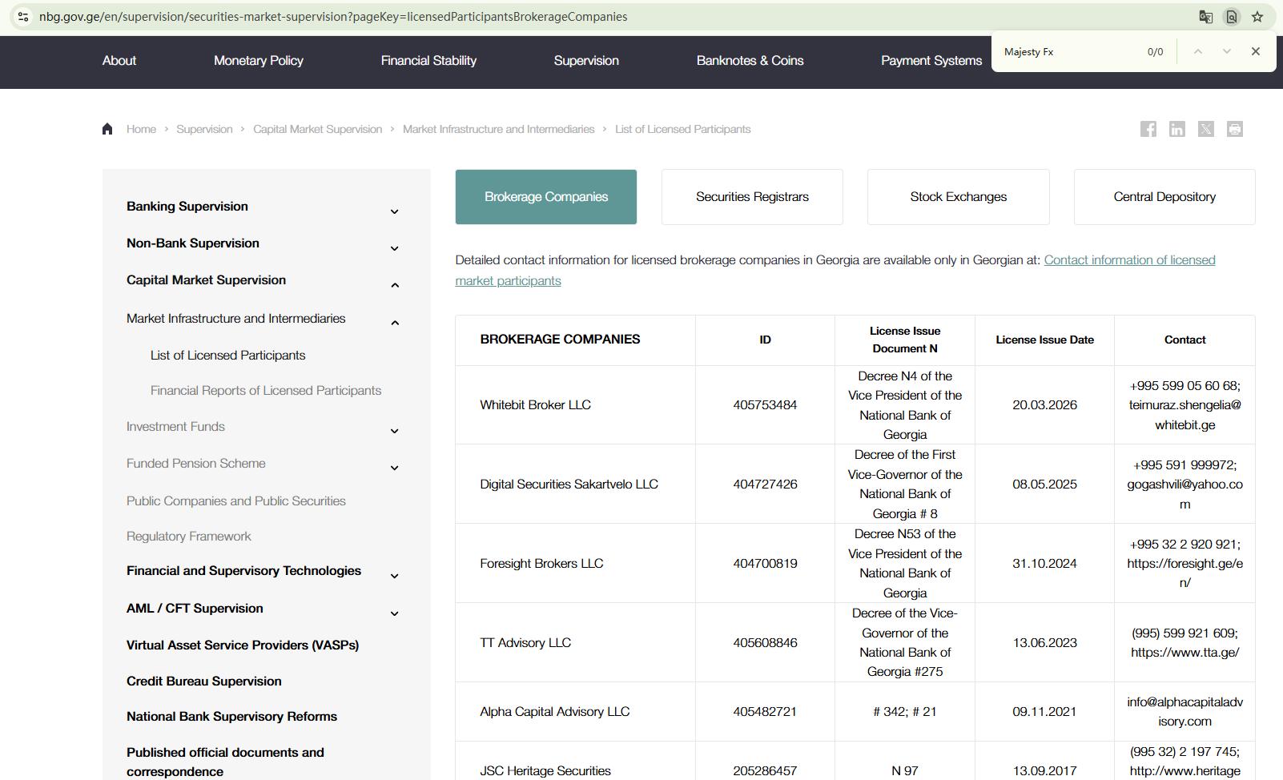Open the Monetary Policy menu
1283x780 pixels.
point(258,61)
